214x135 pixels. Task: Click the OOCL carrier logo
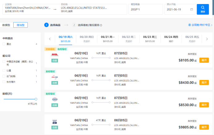[55, 55]
